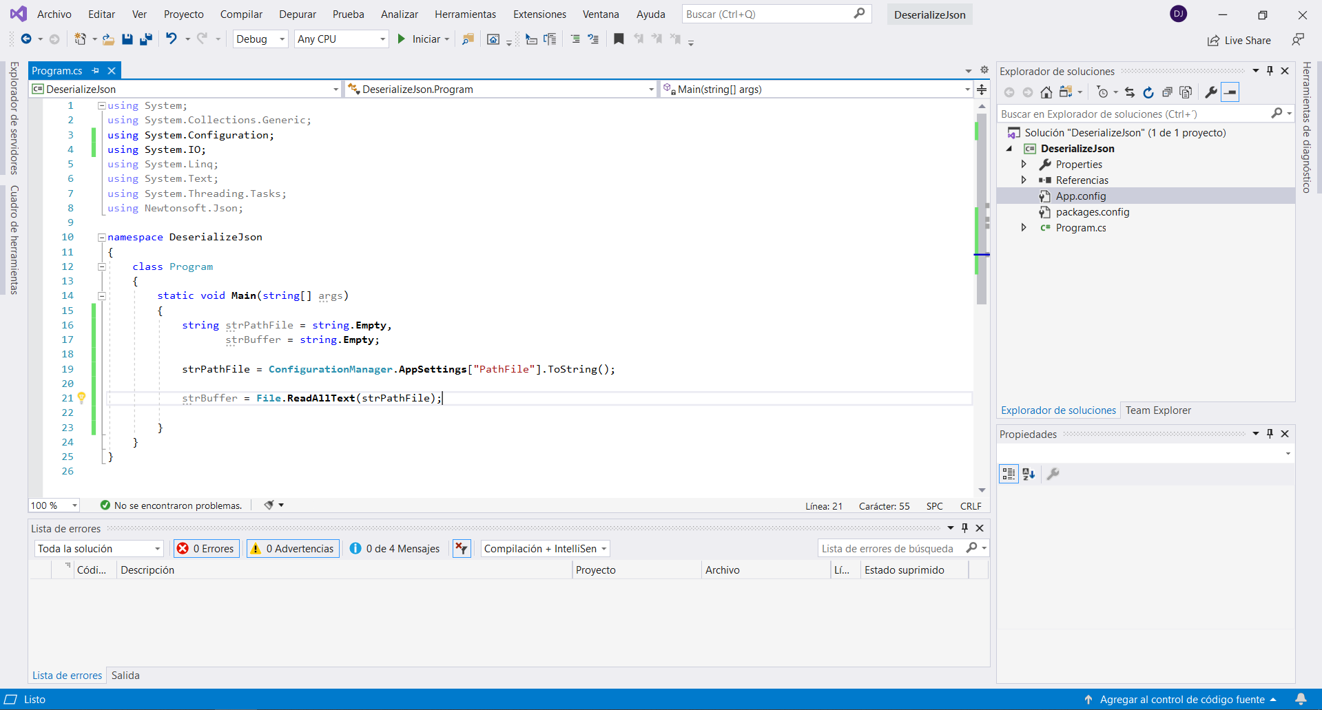Click the refresh icon in Solution Explorer

1148,92
